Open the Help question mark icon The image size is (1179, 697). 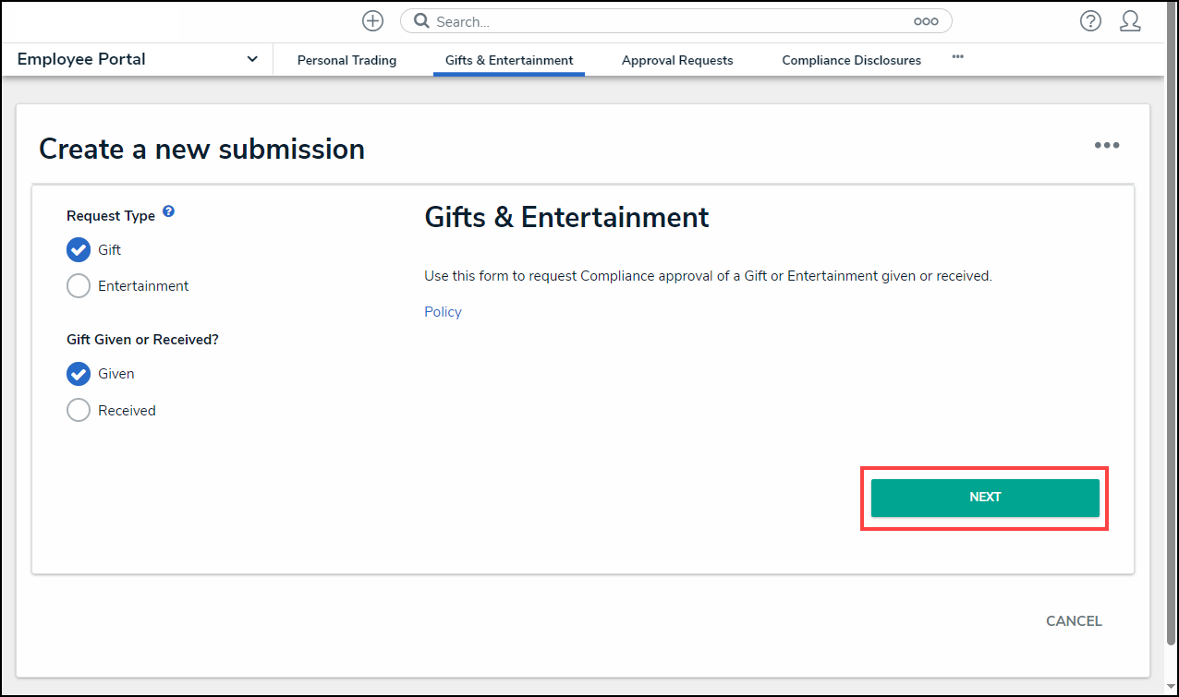[x=1090, y=21]
